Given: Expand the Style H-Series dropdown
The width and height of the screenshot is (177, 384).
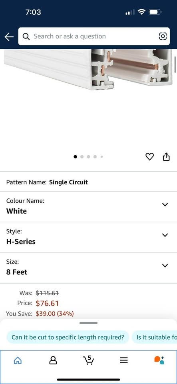Looking at the screenshot, I should [89, 238].
